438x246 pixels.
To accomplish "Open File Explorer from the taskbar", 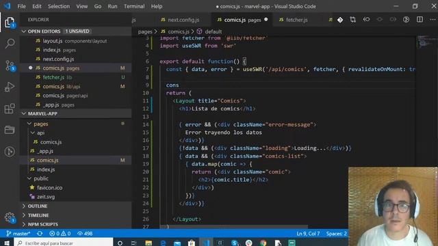I will pos(149,243).
